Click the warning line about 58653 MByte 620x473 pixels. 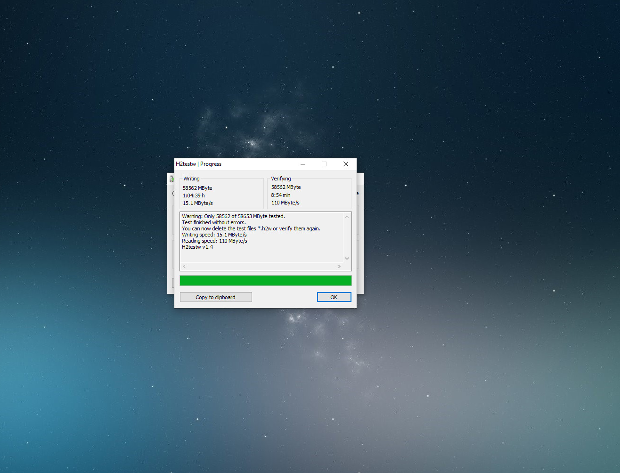pos(233,216)
